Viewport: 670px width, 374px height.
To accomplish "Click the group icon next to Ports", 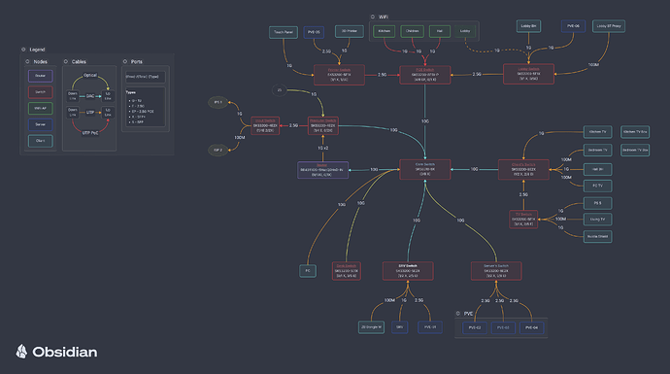I will coord(125,61).
